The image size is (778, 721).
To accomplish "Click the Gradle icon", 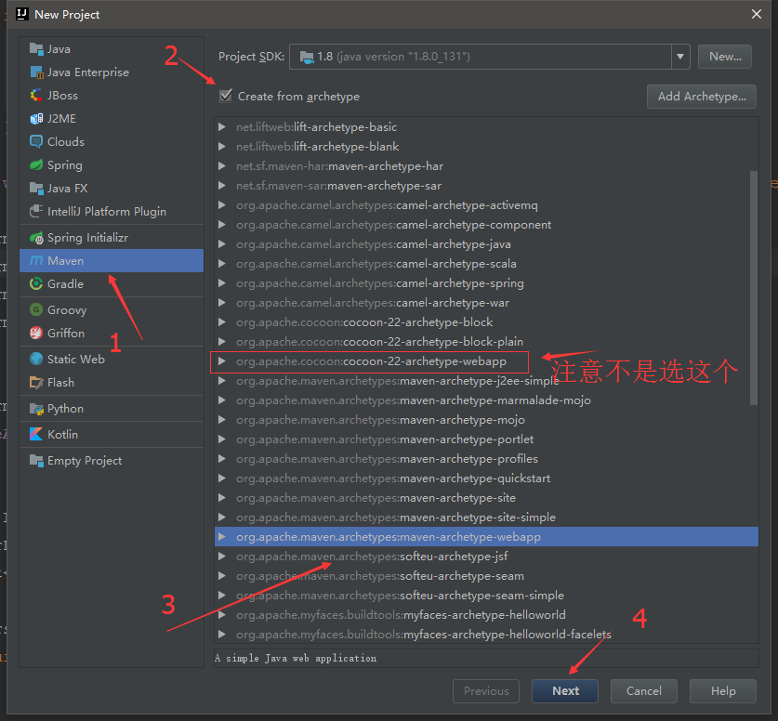I will [x=36, y=284].
